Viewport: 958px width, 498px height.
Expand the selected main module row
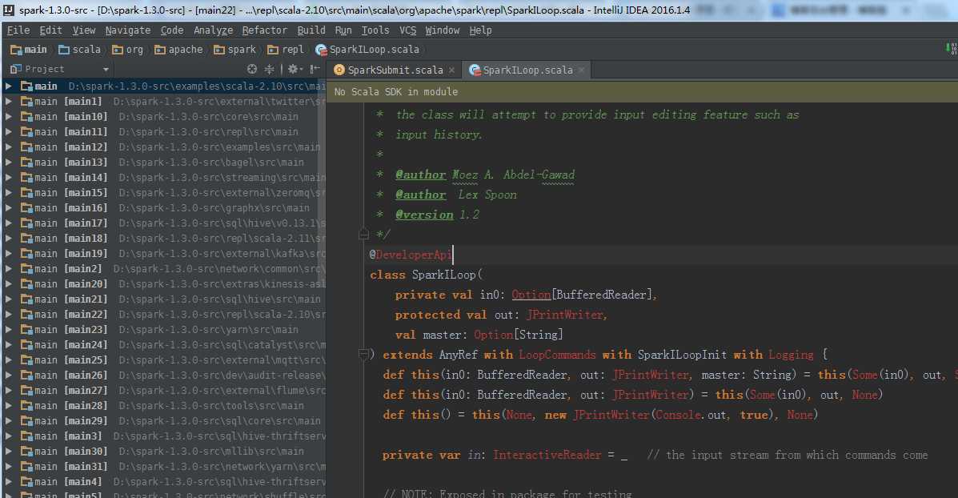tap(9, 86)
